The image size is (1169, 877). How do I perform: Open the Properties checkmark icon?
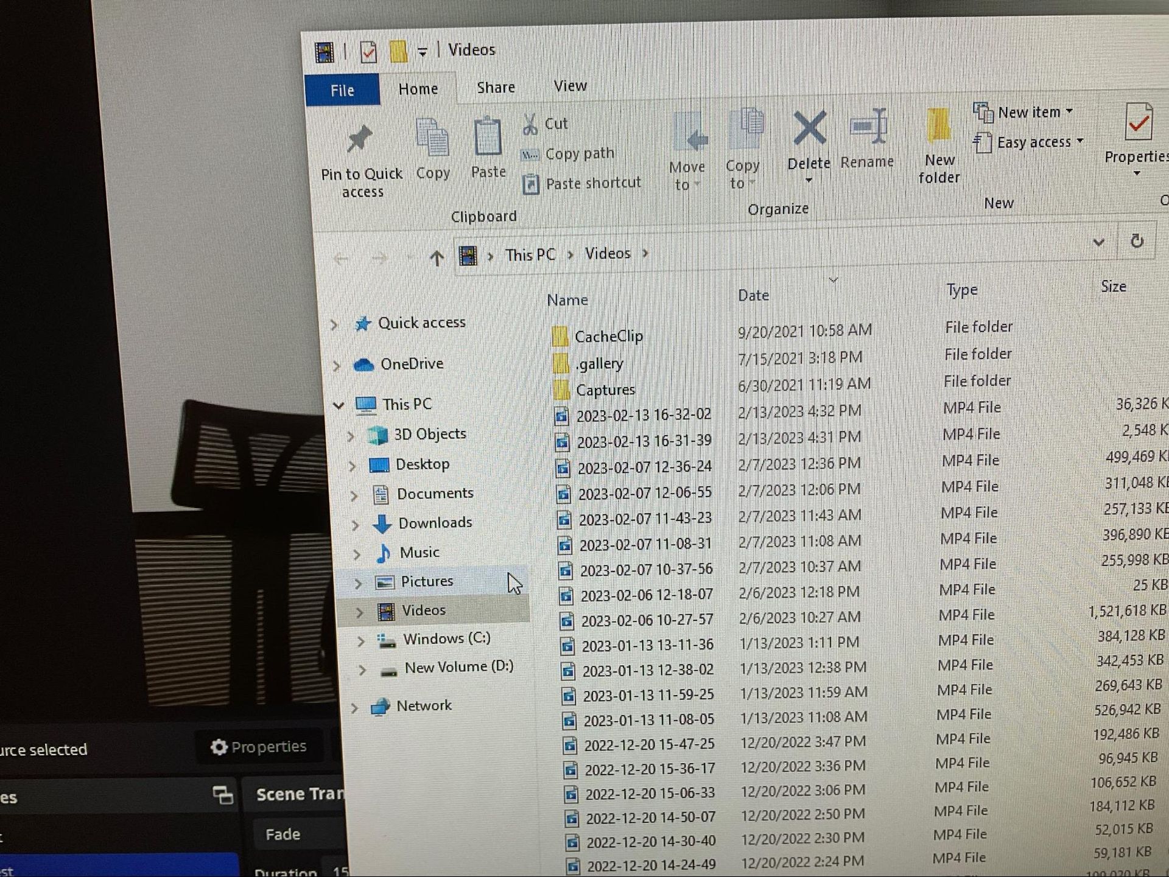(x=1139, y=122)
